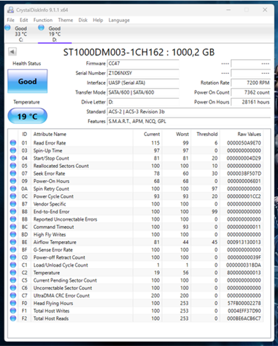Click the status icon for Total Host Writes

coord(13,311)
